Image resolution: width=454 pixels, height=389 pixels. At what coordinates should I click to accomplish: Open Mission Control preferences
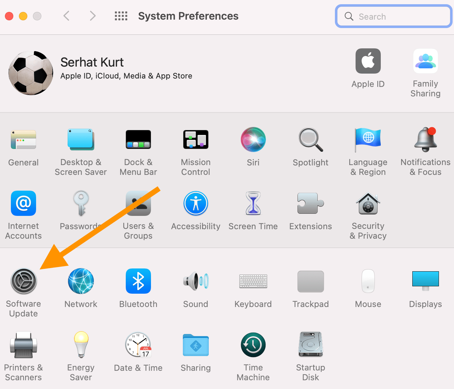coord(196,139)
